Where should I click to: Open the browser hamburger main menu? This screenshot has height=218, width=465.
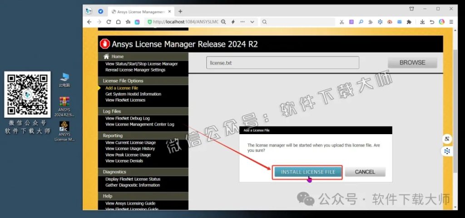click(451, 22)
